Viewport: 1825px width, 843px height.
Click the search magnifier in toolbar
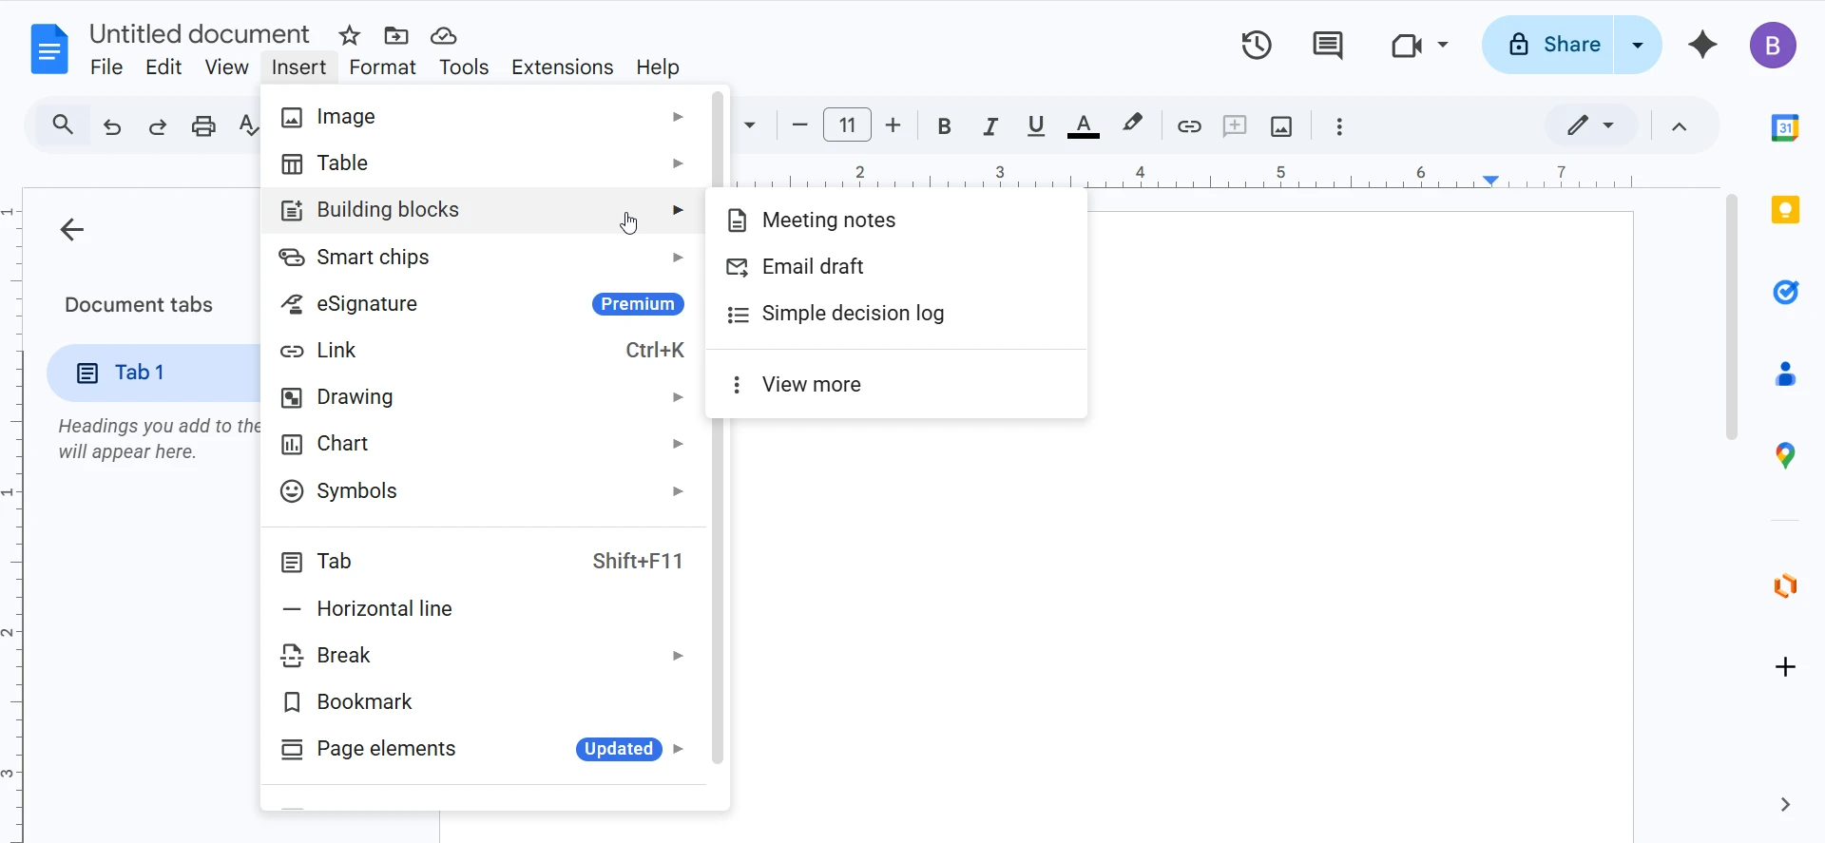pos(63,125)
